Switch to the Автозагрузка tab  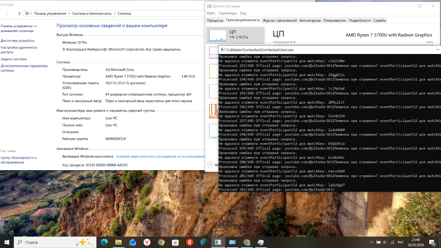(x=310, y=21)
